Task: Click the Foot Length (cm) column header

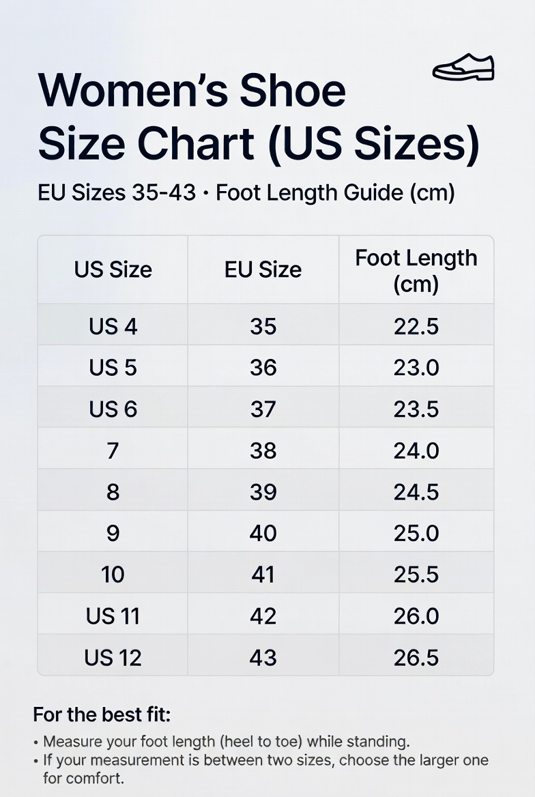Action: pos(416,270)
